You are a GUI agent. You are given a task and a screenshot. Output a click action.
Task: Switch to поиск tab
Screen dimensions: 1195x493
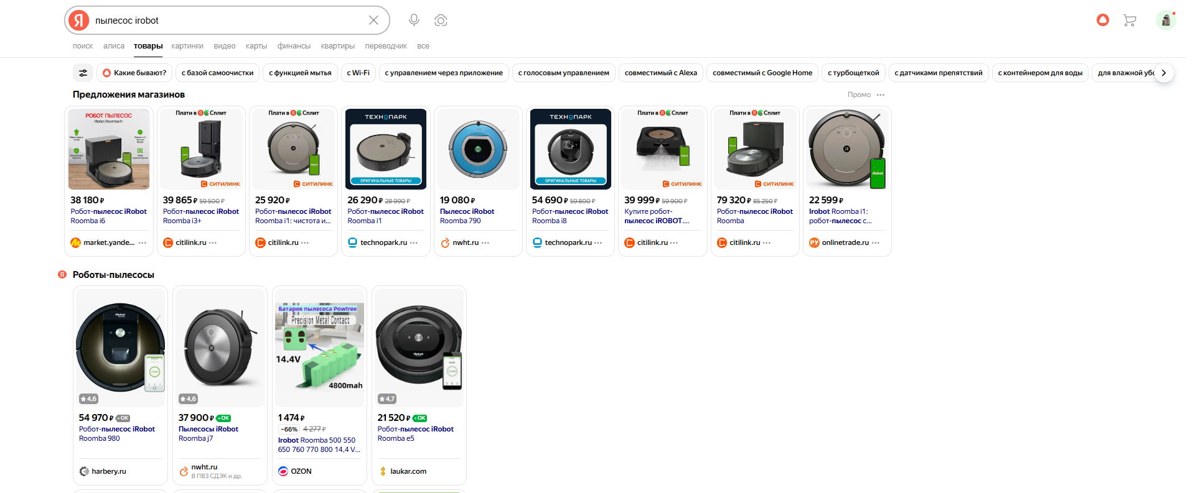(x=83, y=46)
